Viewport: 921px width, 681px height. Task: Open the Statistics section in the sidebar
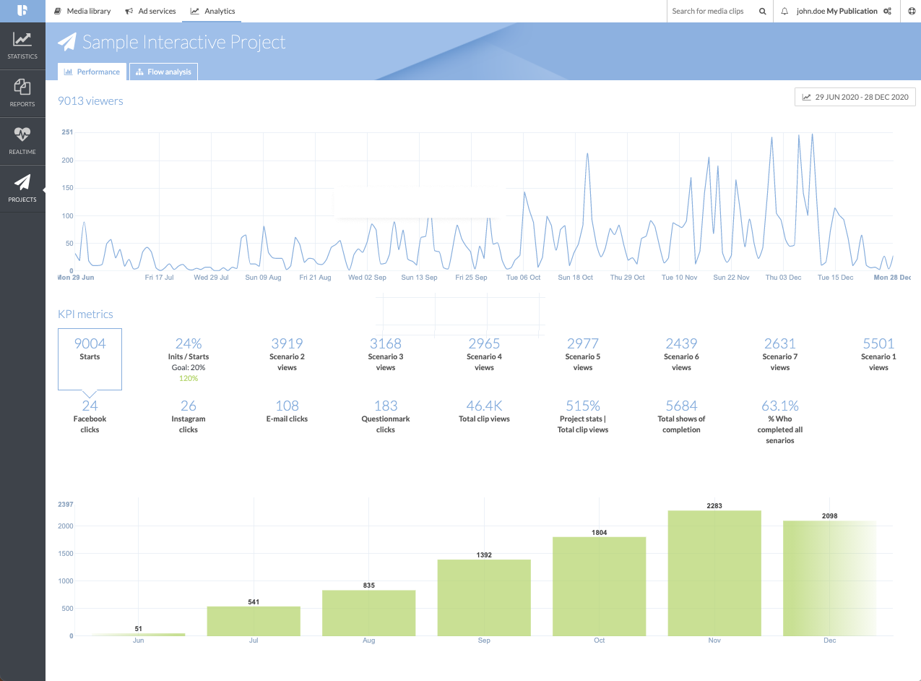pyautogui.click(x=22, y=45)
